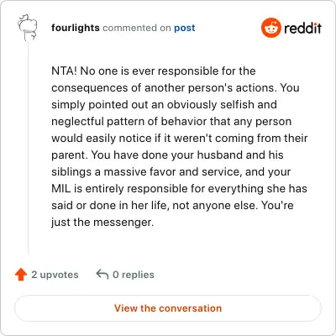
Task: Click the orange Reddit Snoo logo
Action: (x=270, y=28)
